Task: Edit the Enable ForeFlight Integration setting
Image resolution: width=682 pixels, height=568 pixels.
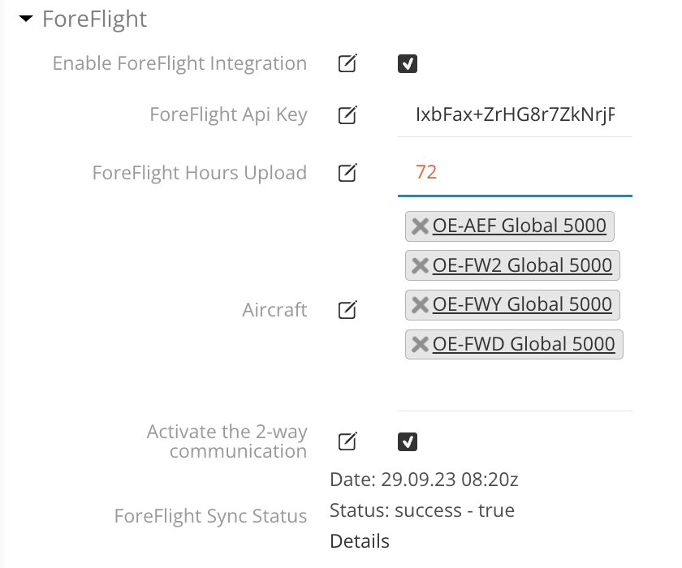Action: 347,63
